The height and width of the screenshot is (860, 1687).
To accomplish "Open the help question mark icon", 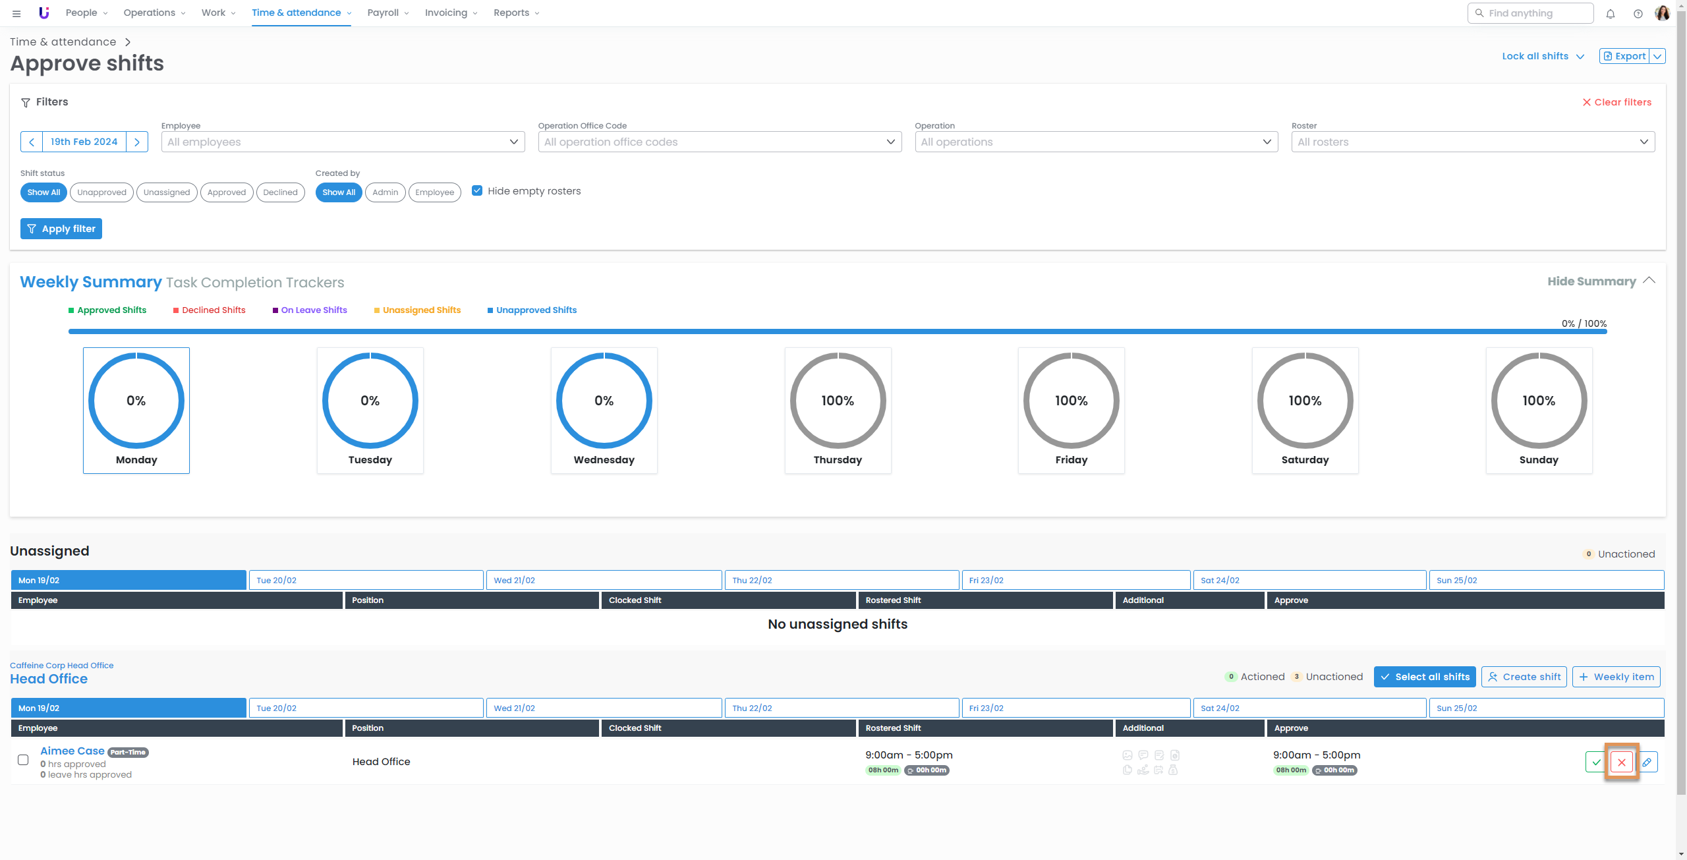I will point(1638,13).
